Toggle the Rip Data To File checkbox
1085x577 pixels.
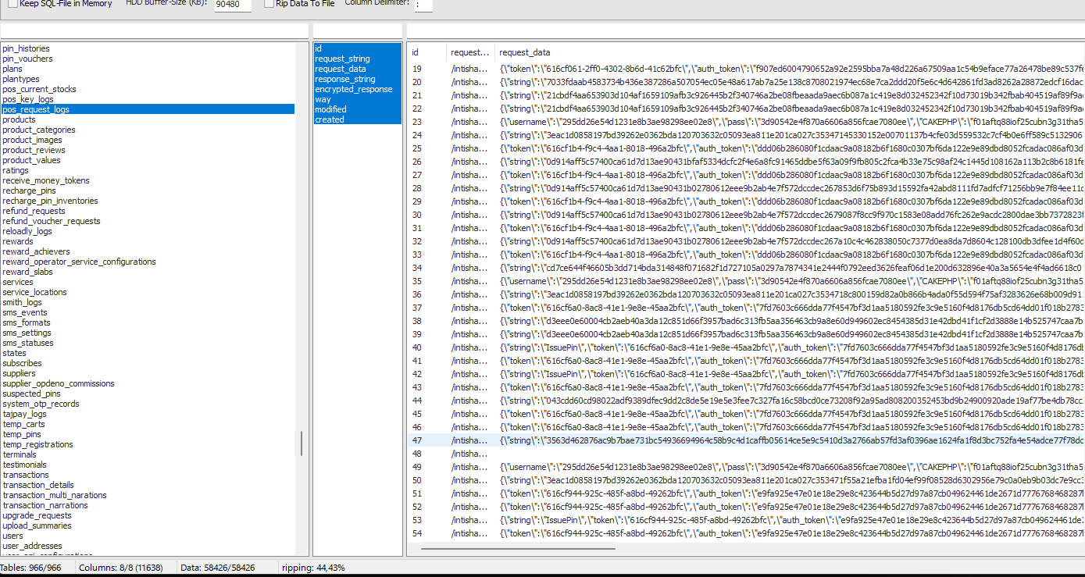point(269,4)
